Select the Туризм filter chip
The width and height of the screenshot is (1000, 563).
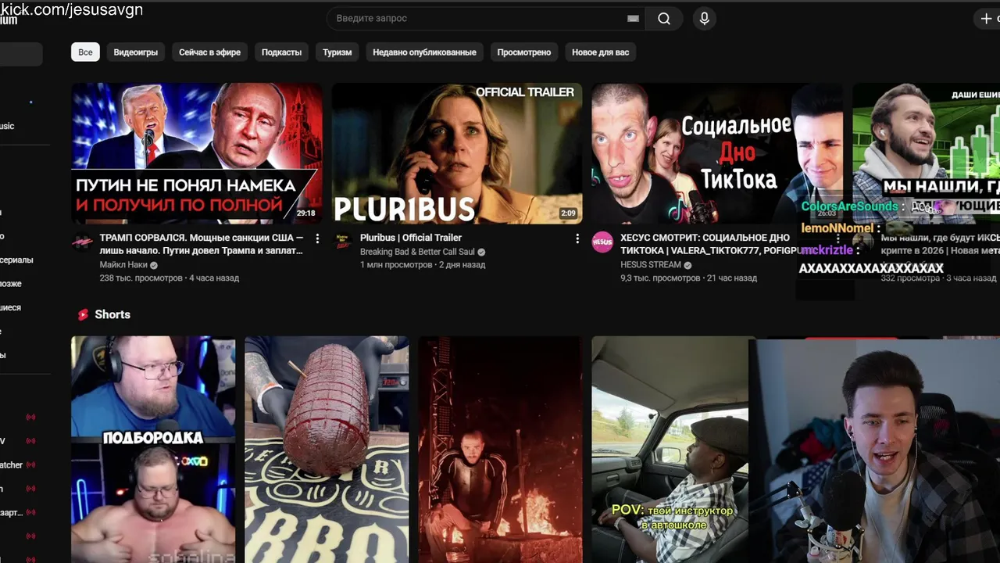[337, 52]
